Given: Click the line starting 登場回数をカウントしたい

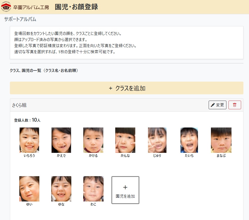Looking at the screenshot, I should (x=68, y=33).
